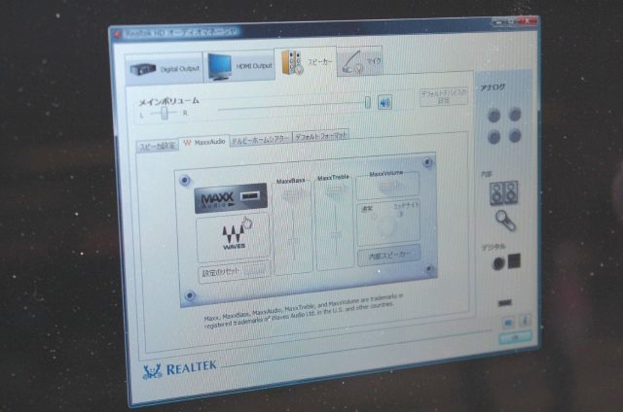Click the bottom-left analog jack icon

coord(494,137)
